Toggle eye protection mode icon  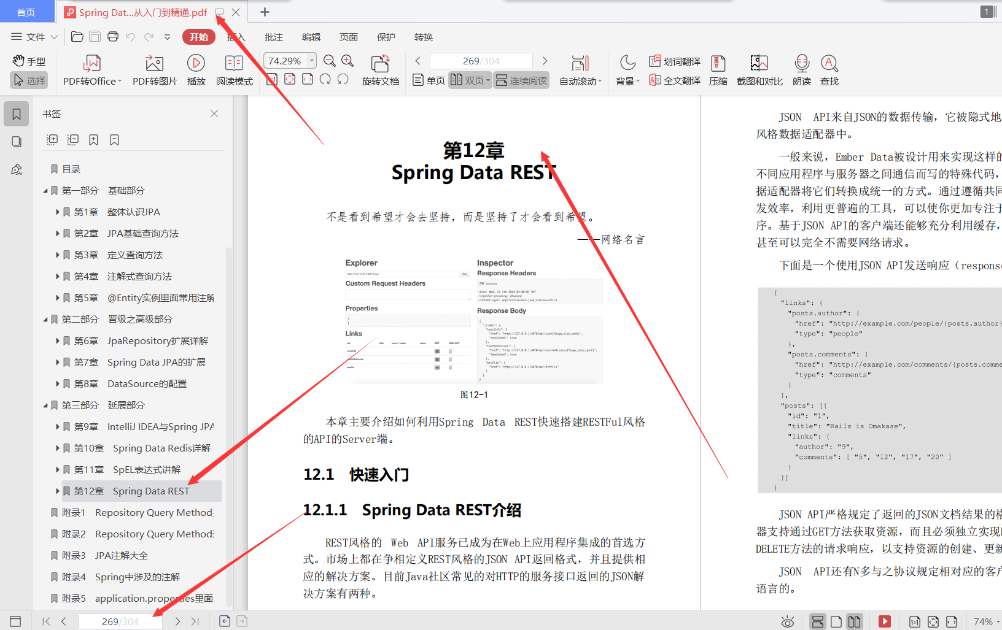788,621
